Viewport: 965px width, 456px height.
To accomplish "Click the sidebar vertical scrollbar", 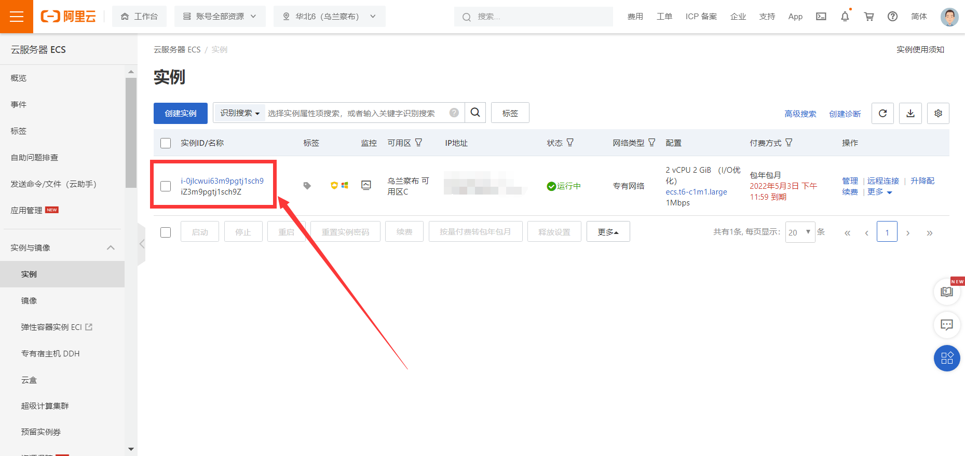I will click(x=131, y=132).
